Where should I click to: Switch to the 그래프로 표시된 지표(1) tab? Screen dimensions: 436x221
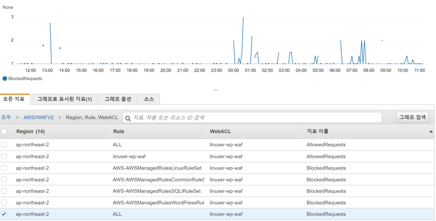(64, 99)
